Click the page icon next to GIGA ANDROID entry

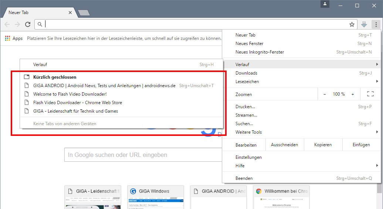tap(27, 86)
